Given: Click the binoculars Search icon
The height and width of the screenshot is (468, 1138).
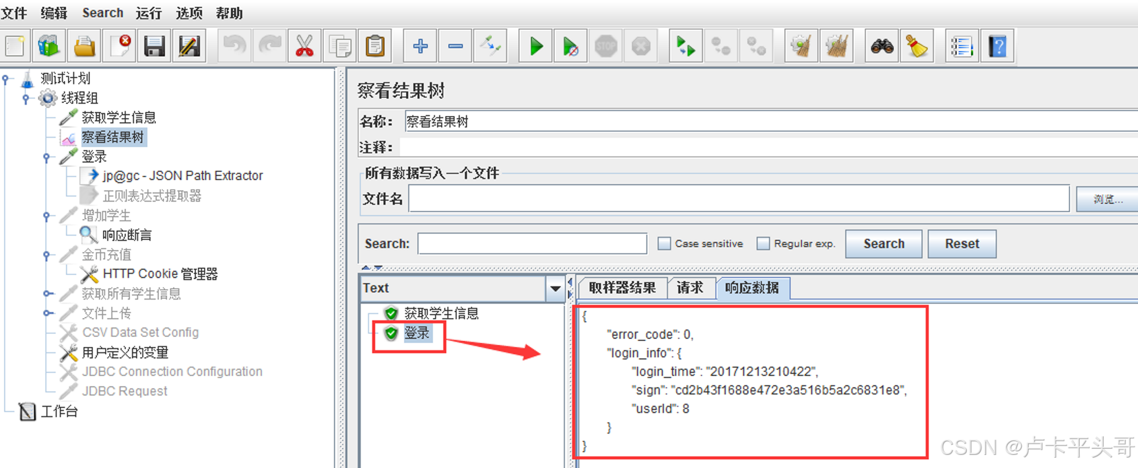Looking at the screenshot, I should point(882,46).
